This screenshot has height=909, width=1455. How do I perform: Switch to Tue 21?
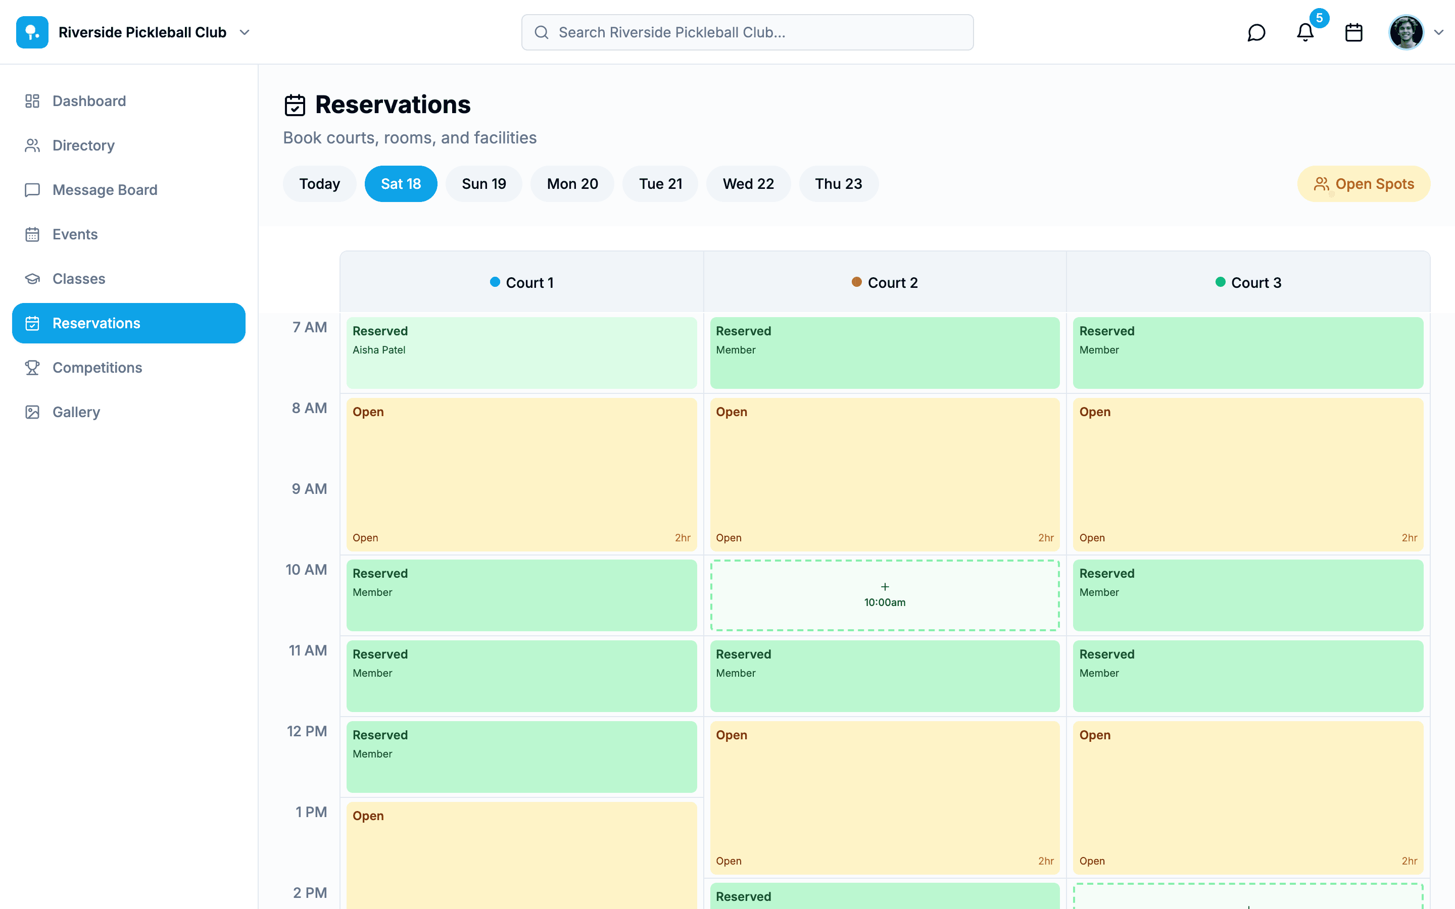pyautogui.click(x=660, y=184)
